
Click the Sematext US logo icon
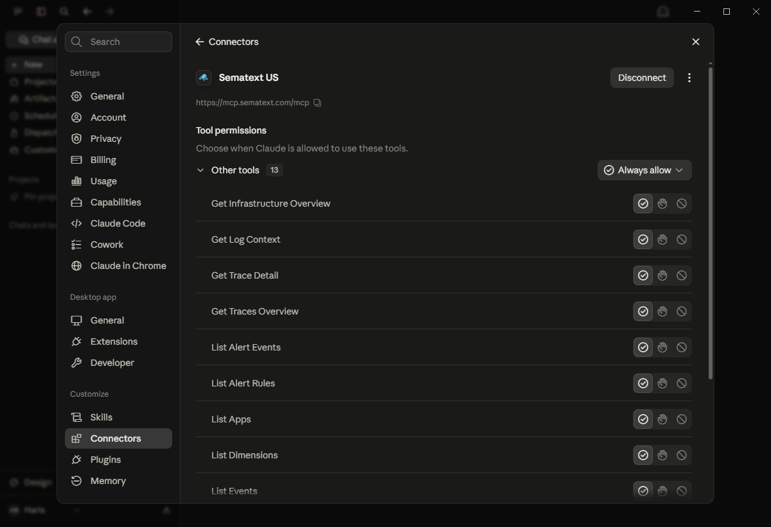(x=204, y=78)
